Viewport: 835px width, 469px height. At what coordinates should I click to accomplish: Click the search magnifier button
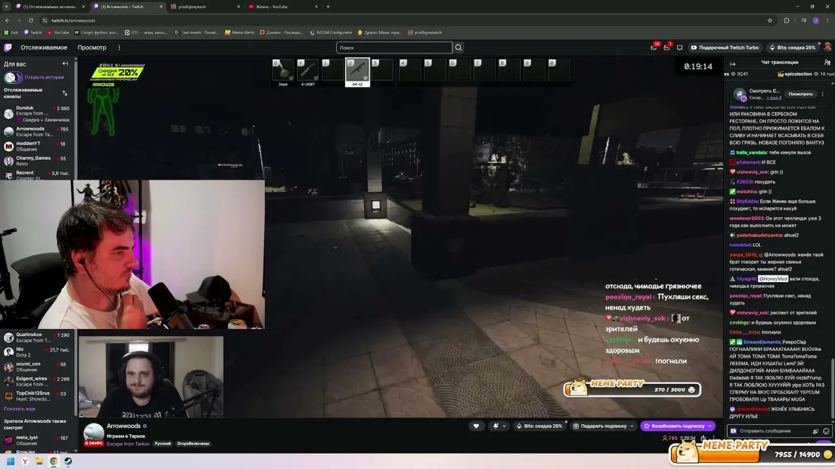459,48
